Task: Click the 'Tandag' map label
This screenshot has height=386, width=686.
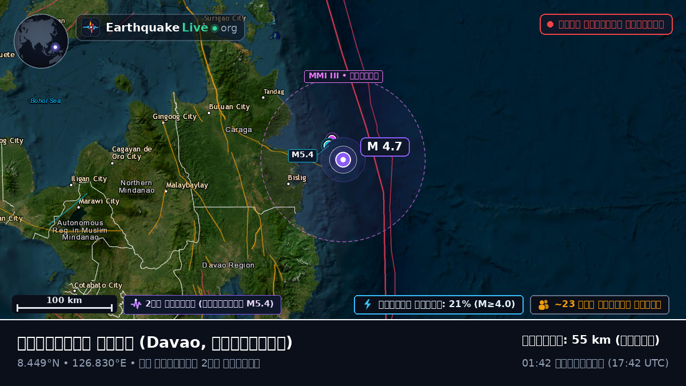Action: (x=274, y=91)
